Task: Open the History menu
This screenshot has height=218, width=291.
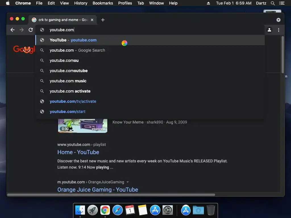Action: (81, 3)
